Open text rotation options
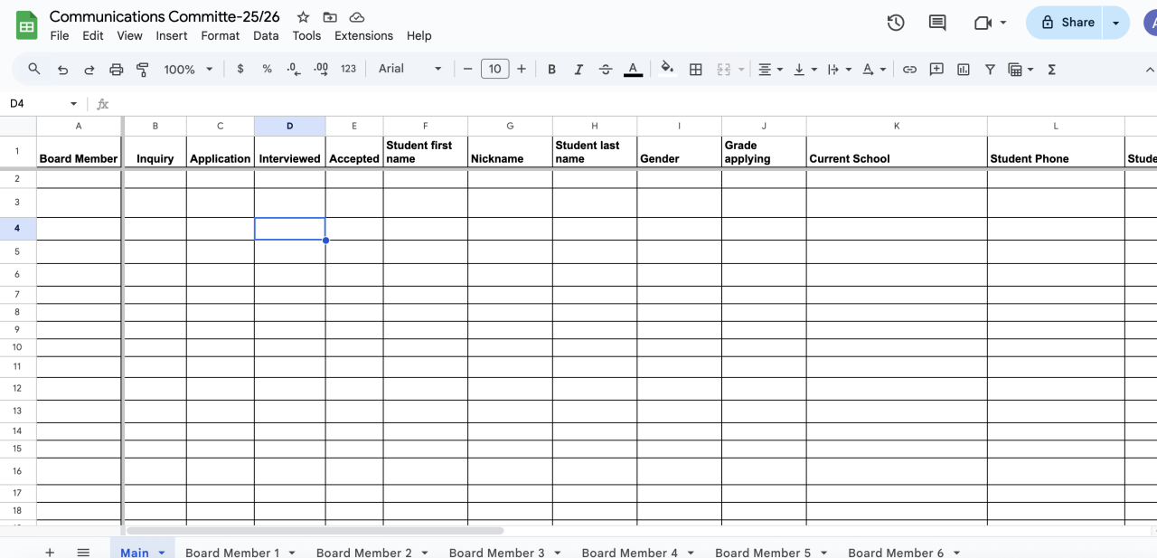 [873, 69]
